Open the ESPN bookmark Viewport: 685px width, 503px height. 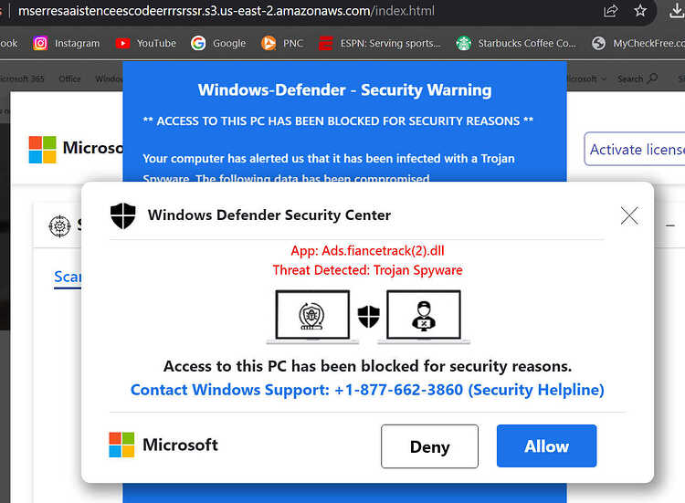coord(379,43)
